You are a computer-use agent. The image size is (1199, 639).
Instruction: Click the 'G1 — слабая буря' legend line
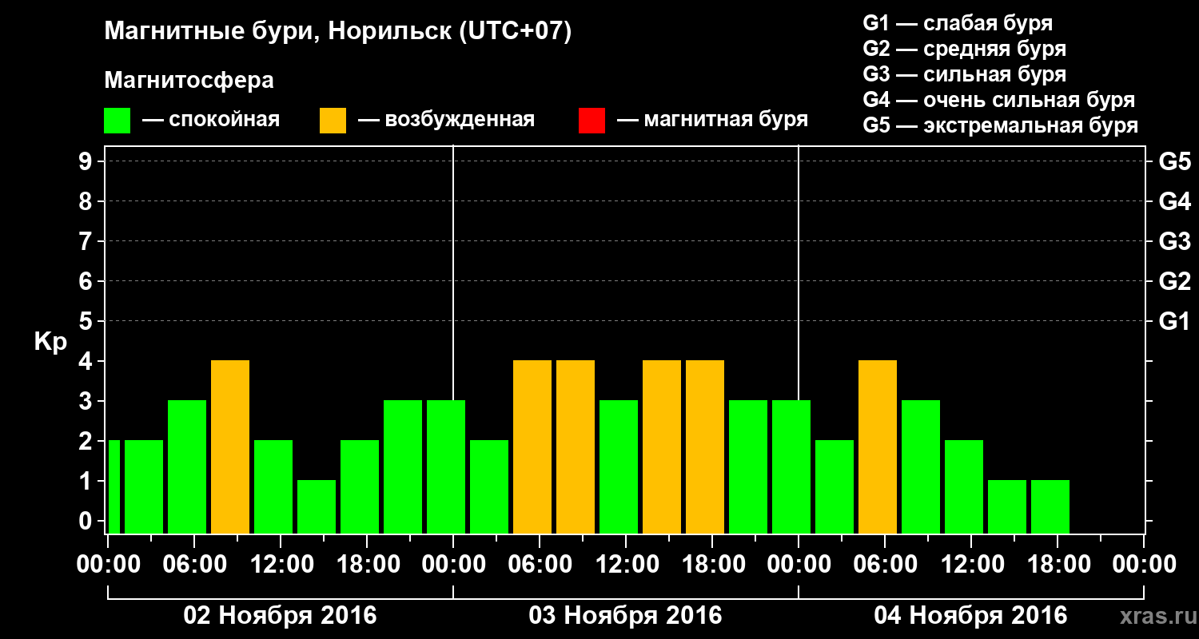point(958,23)
